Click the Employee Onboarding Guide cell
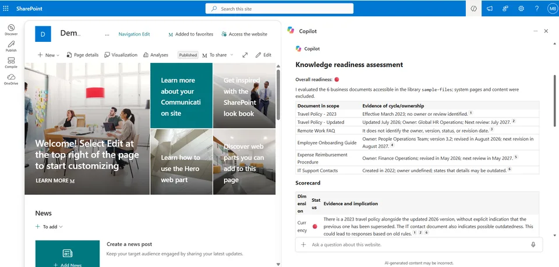 [327, 143]
